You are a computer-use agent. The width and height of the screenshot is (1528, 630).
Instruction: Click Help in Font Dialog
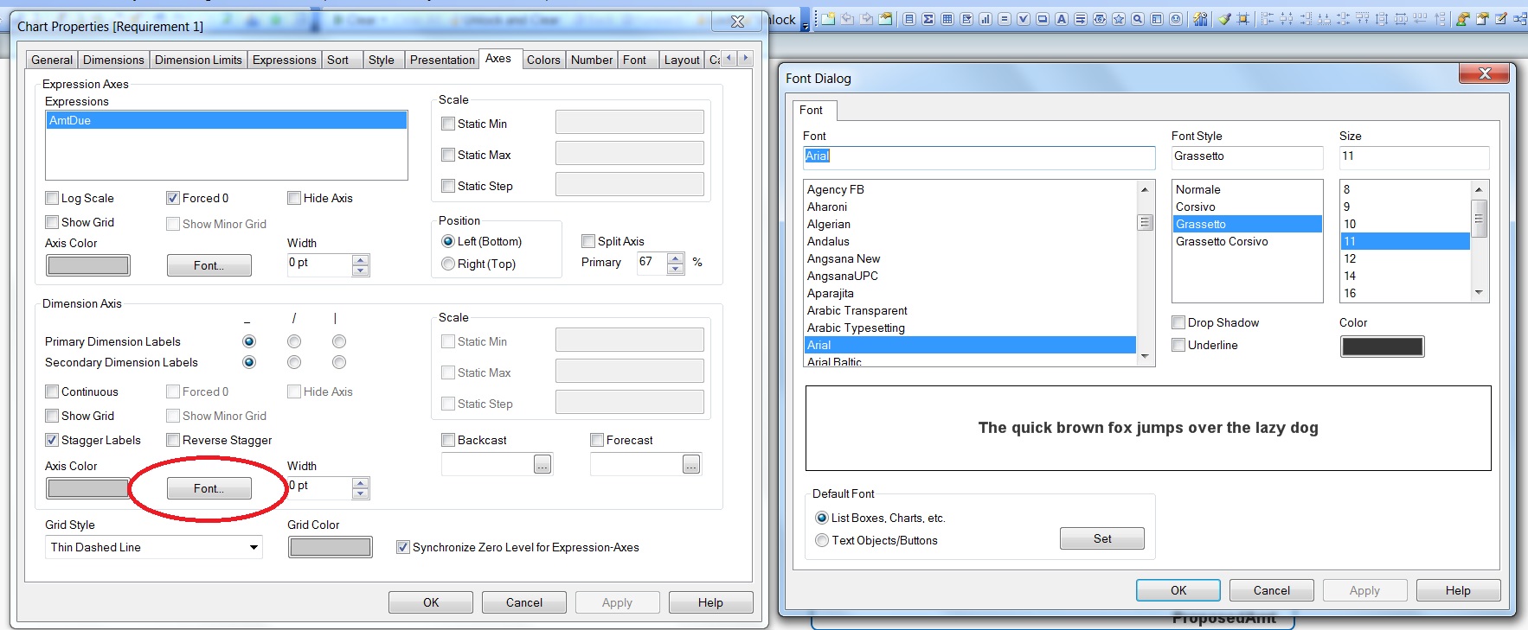click(x=1458, y=590)
